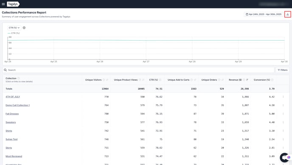Show the CTR (%) column info tooltip

tap(160, 80)
